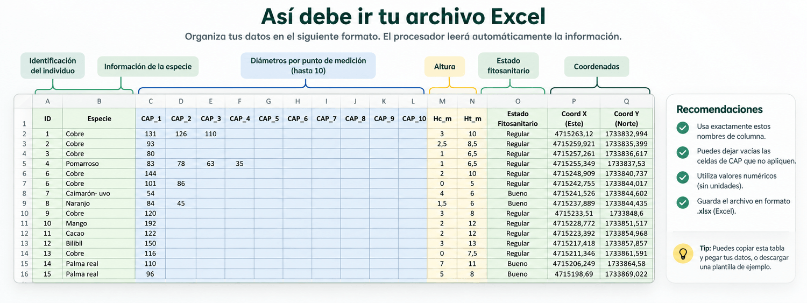This screenshot has width=807, height=303.
Task: Click the CAP_1 cell with value 192
Action: click(151, 223)
